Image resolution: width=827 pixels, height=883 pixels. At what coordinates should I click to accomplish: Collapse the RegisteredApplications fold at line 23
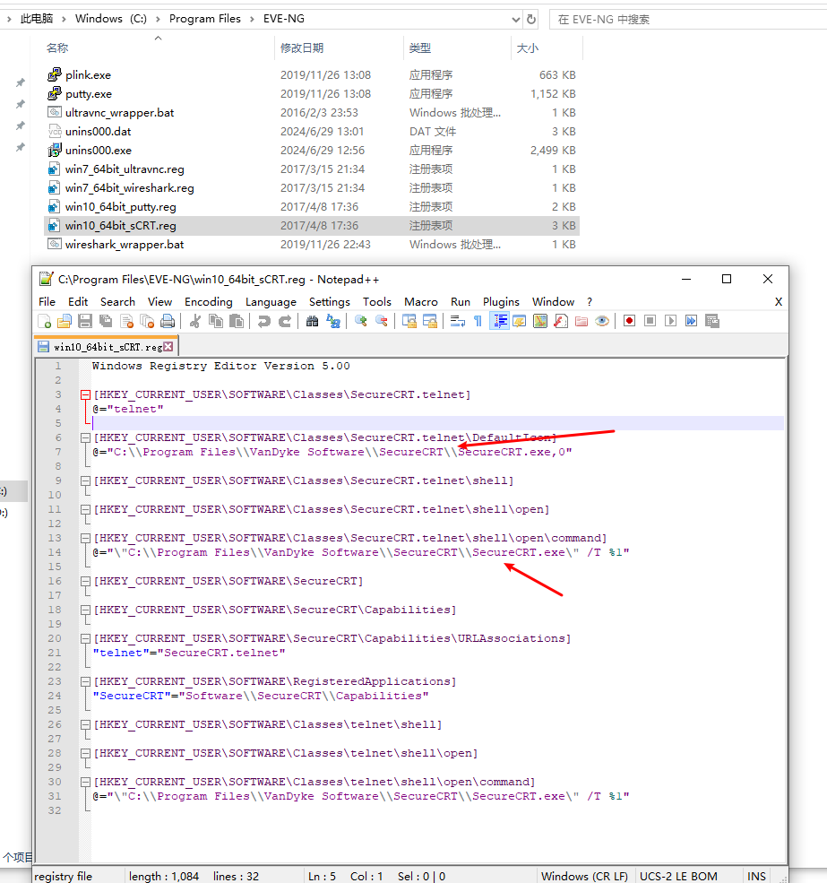[x=85, y=681]
